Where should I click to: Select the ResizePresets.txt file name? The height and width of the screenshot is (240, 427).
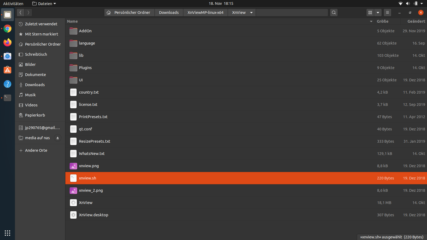click(94, 141)
